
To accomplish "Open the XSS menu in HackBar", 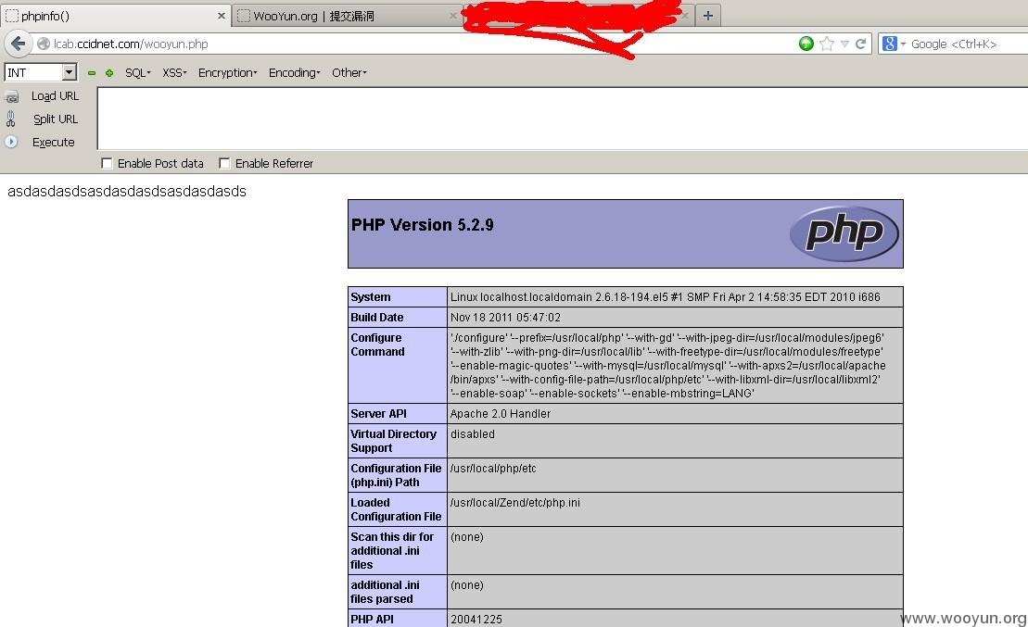I will pos(174,73).
